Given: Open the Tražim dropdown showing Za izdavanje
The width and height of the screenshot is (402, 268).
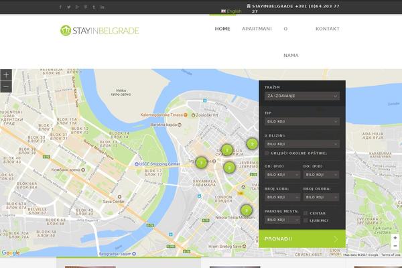Looking at the screenshot, I should tap(302, 96).
